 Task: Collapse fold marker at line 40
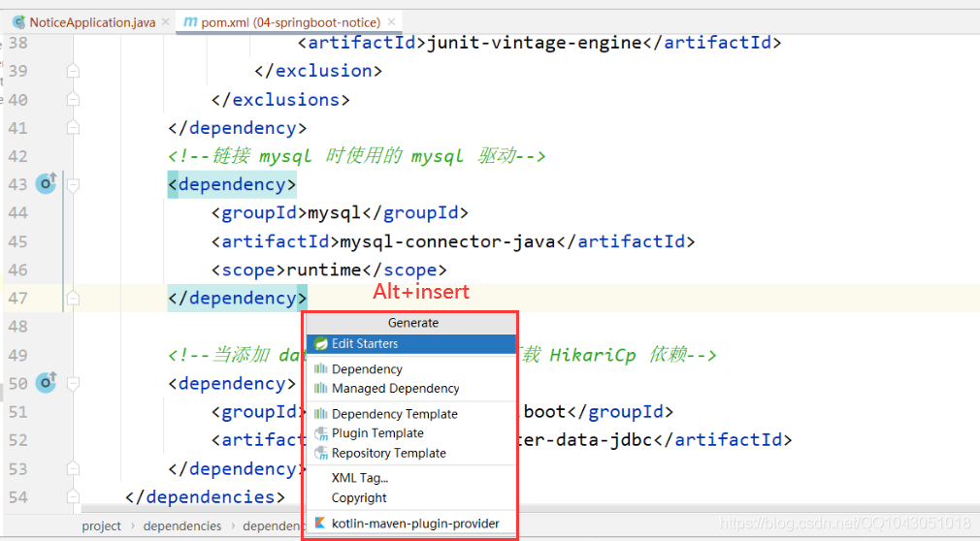click(73, 99)
